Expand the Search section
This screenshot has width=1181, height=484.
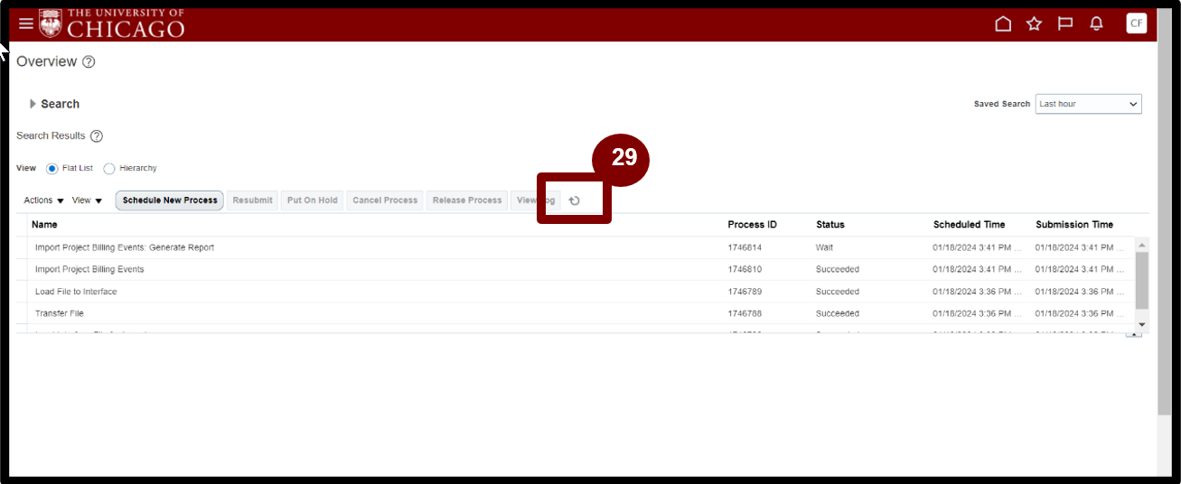pyautogui.click(x=33, y=104)
